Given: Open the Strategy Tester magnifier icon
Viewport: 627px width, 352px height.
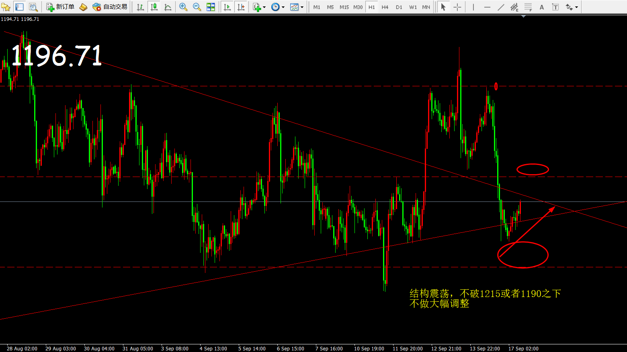Looking at the screenshot, I should tap(33, 7).
